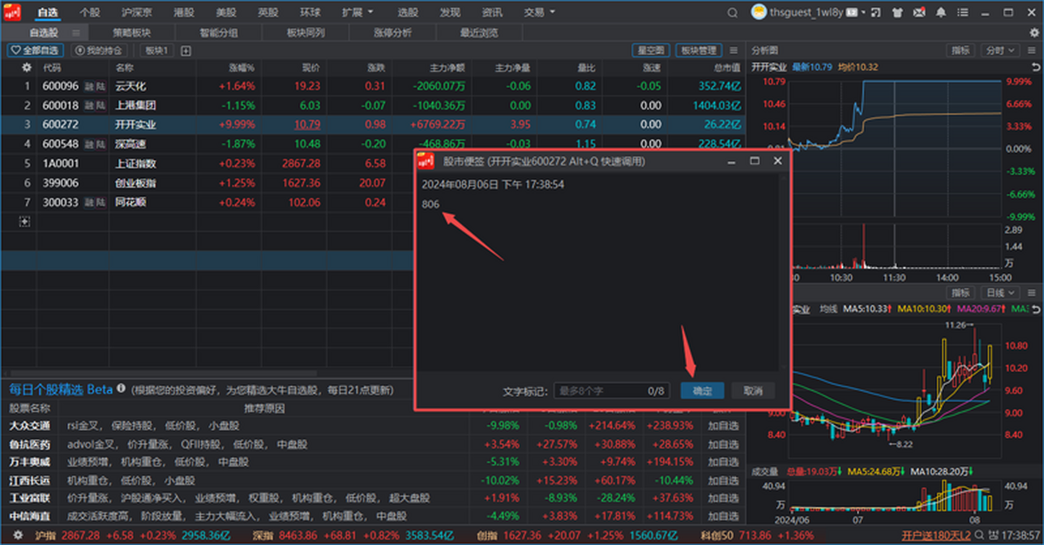Click the column settings gear in table header

tap(26, 67)
